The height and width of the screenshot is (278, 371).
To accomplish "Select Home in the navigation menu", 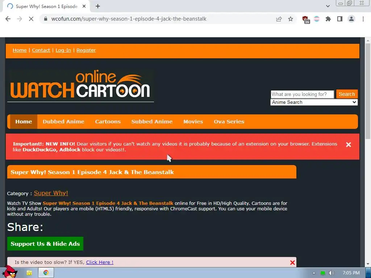I will [x=24, y=122].
